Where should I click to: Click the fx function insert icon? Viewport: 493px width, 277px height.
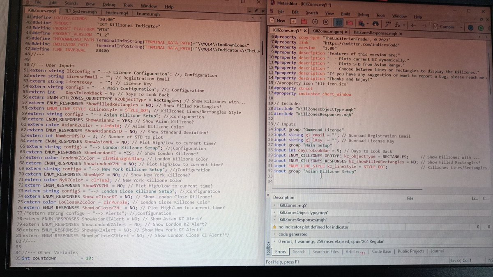click(x=398, y=25)
